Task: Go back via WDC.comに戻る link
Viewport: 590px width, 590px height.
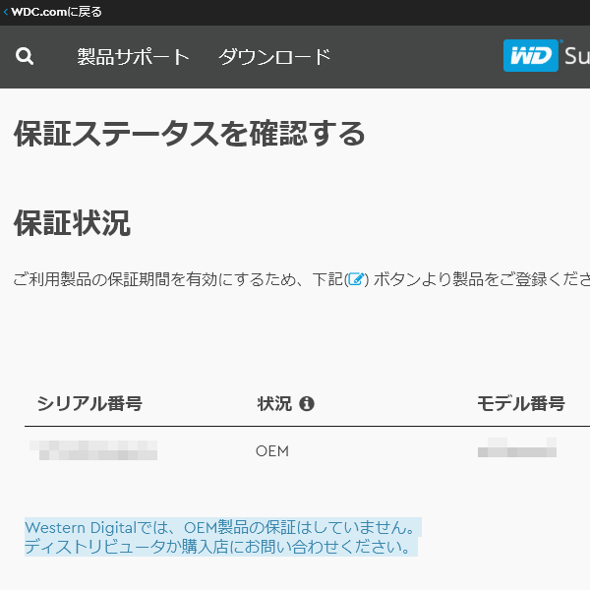Action: pyautogui.click(x=56, y=12)
